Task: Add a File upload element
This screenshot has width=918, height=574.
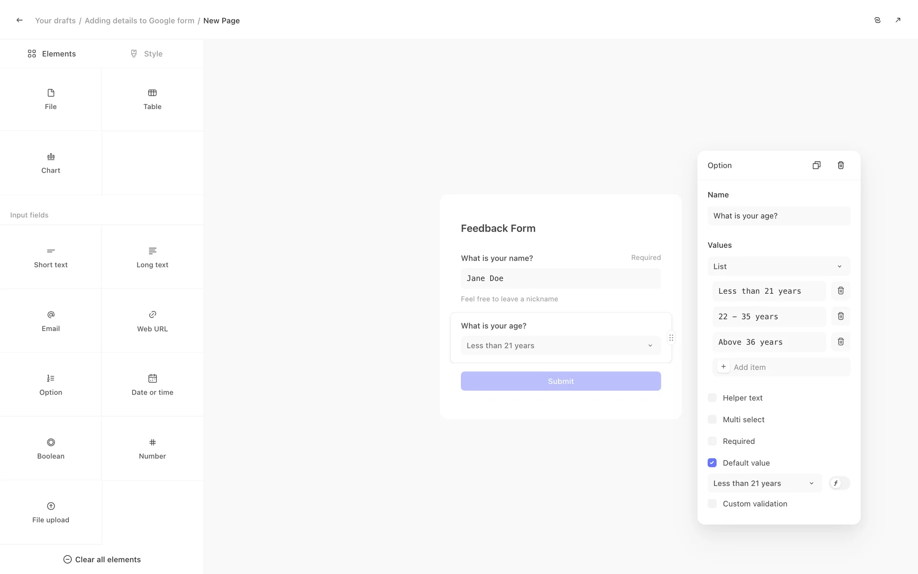Action: 51,512
